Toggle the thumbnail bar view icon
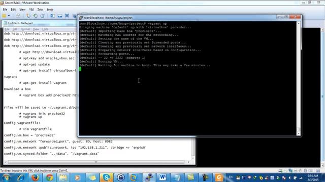 click(60, 16)
